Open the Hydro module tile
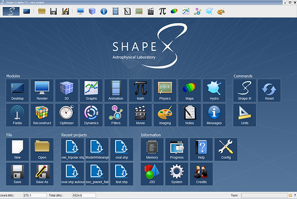This screenshot has width=297, height=199. point(214,91)
